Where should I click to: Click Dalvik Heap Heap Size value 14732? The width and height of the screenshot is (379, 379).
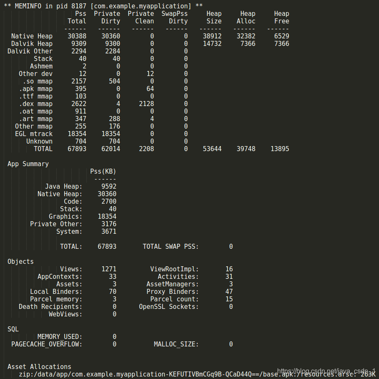(212, 44)
